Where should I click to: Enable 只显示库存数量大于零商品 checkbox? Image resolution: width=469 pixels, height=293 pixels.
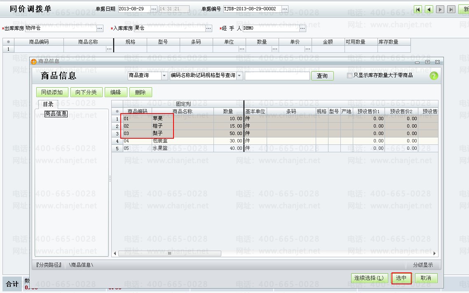(x=349, y=76)
